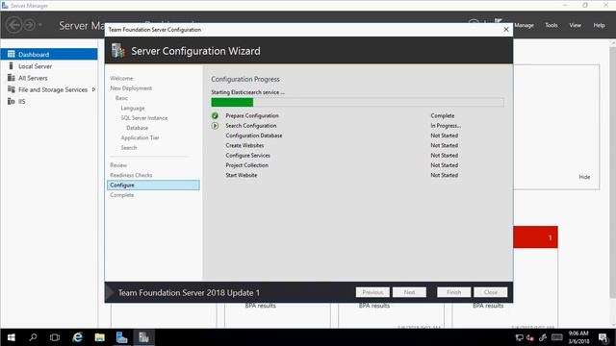Launch Internet Explorer from taskbar
Image resolution: width=616 pixels, height=346 pixels.
click(77, 337)
